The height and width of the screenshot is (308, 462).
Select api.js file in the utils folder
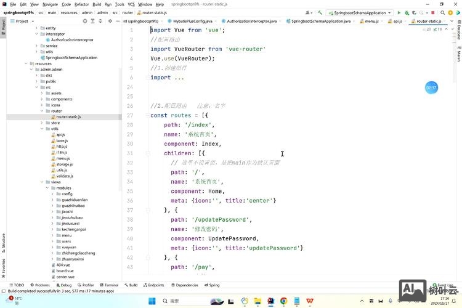[60, 134]
